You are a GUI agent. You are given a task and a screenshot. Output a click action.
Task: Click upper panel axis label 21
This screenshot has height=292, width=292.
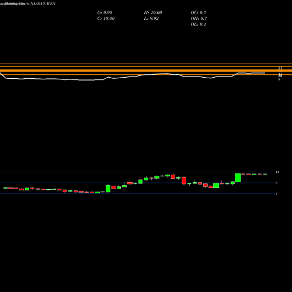pyautogui.click(x=280, y=68)
